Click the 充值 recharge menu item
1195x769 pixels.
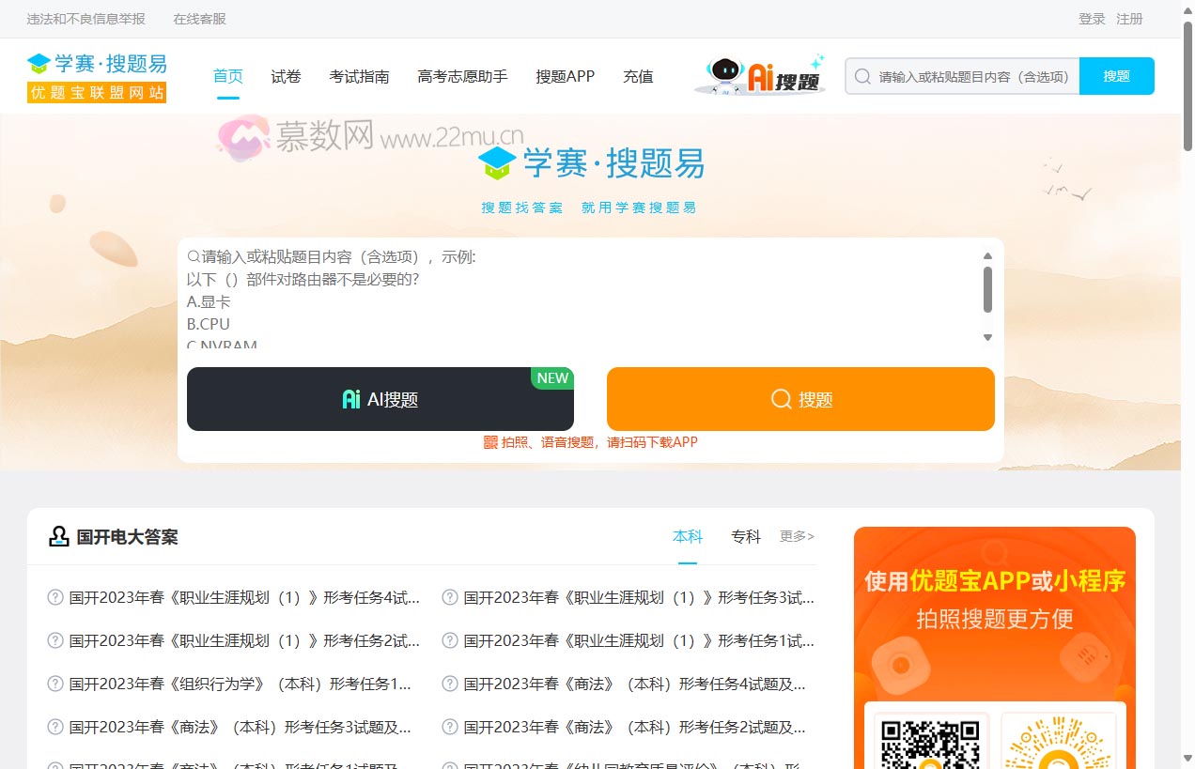[x=638, y=76]
